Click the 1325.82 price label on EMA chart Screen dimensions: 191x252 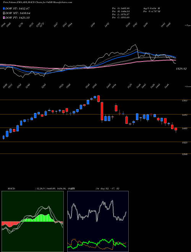click(181, 69)
